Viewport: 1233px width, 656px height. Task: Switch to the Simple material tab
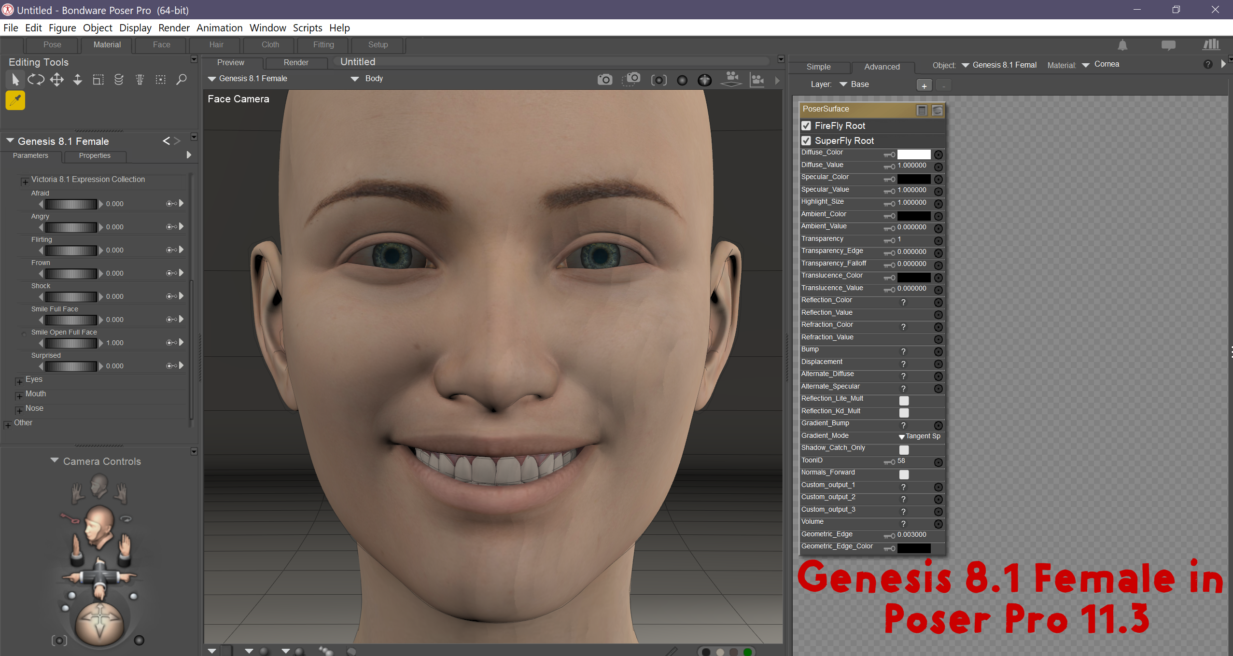[818, 67]
